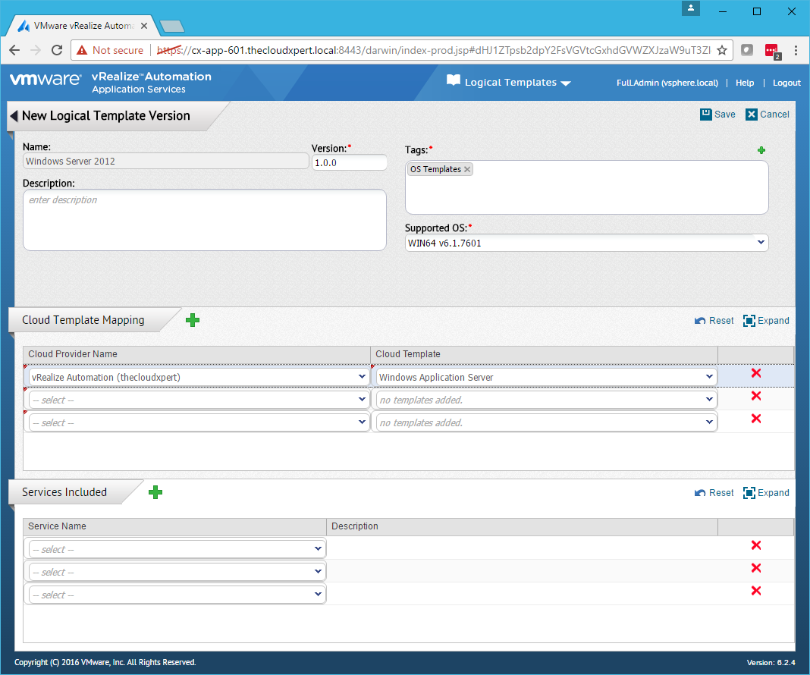
Task: Reload the browser page
Action: click(x=56, y=50)
